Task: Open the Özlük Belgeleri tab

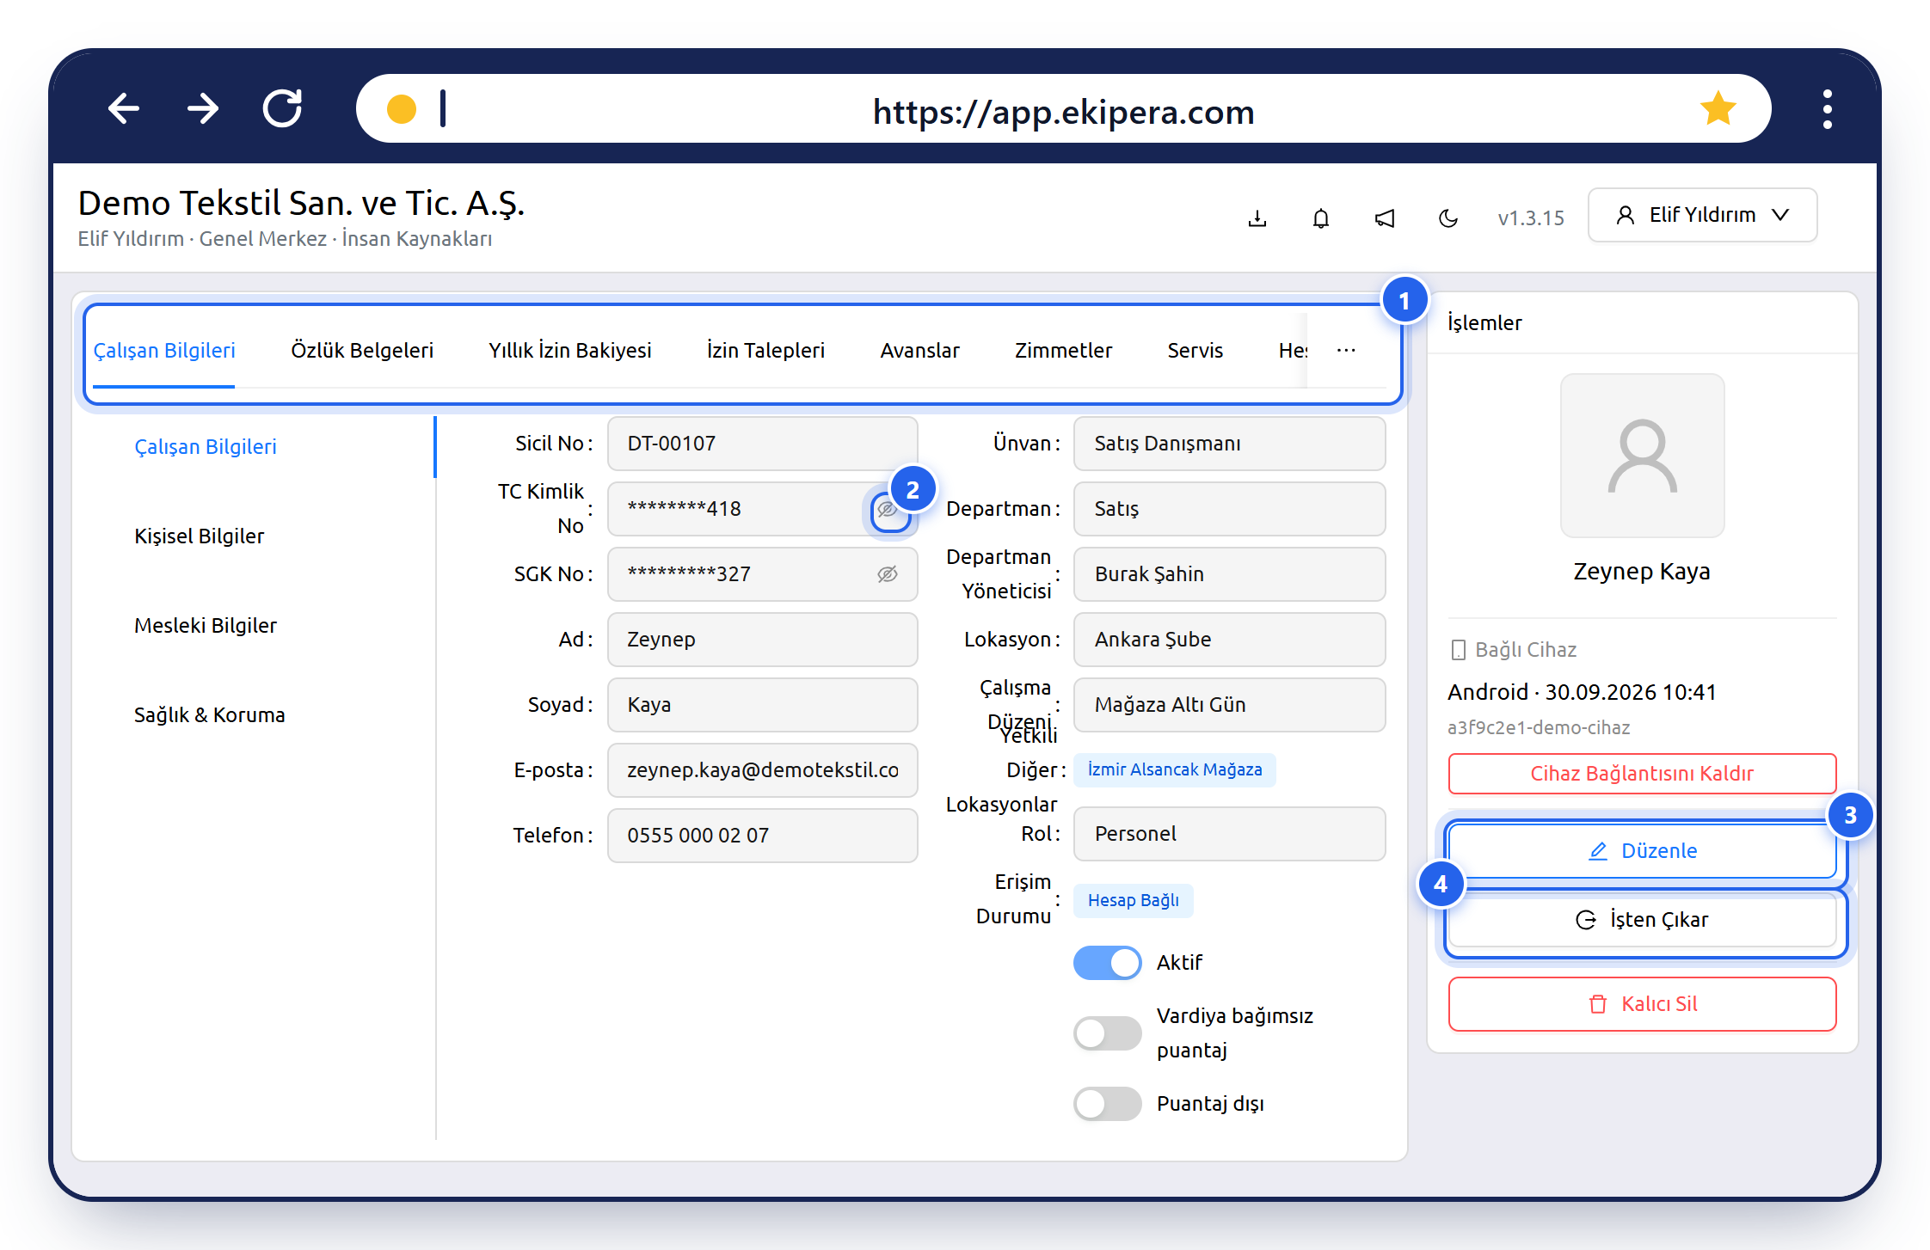Action: [x=362, y=351]
